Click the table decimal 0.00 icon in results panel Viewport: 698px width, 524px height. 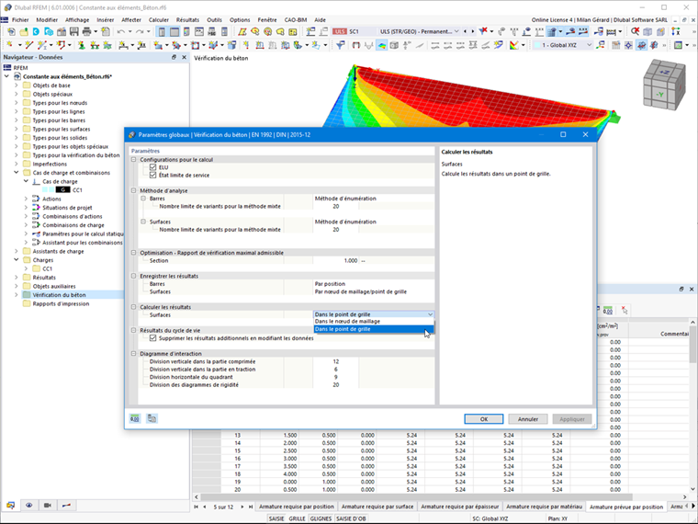(608, 311)
